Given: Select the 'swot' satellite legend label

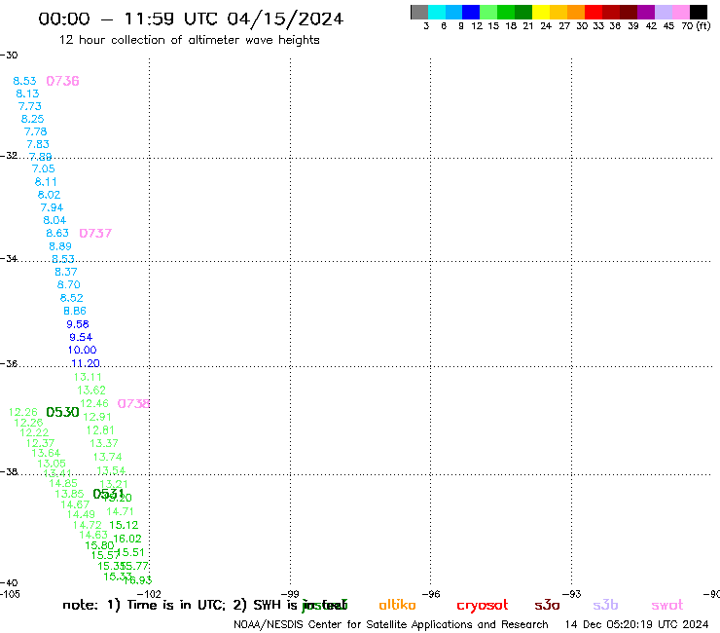Looking at the screenshot, I should tap(667, 606).
